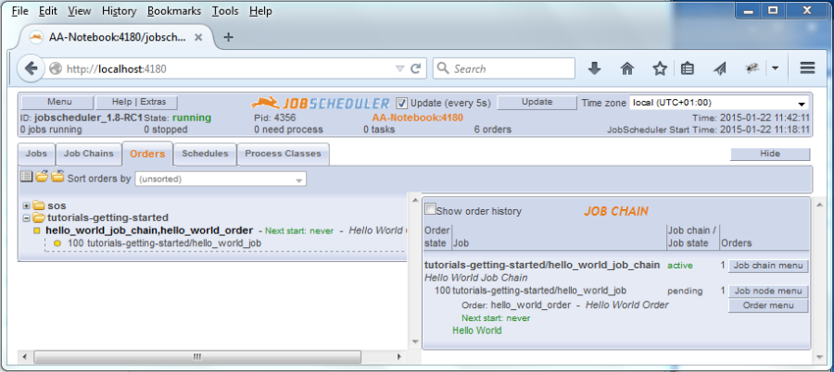834x372 pixels.
Task: Click the browser home icon
Action: click(627, 68)
